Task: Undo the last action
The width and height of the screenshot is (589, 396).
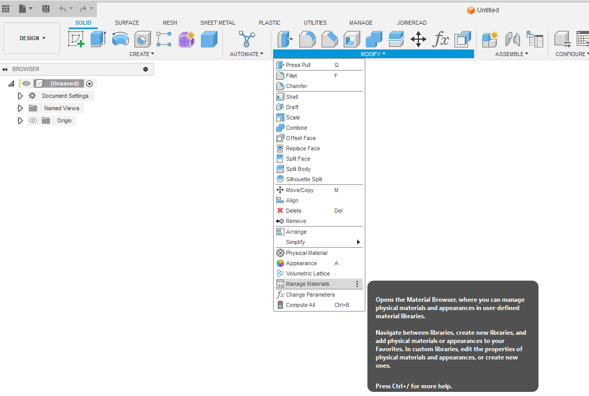Action: (x=63, y=8)
